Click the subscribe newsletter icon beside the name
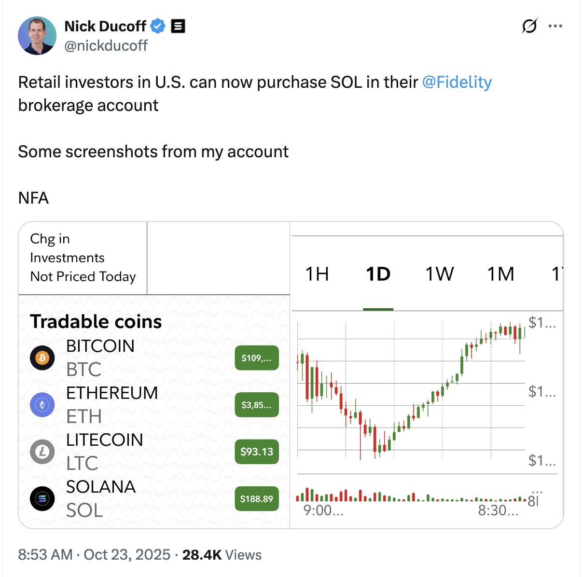This screenshot has width=582, height=577. point(178,26)
